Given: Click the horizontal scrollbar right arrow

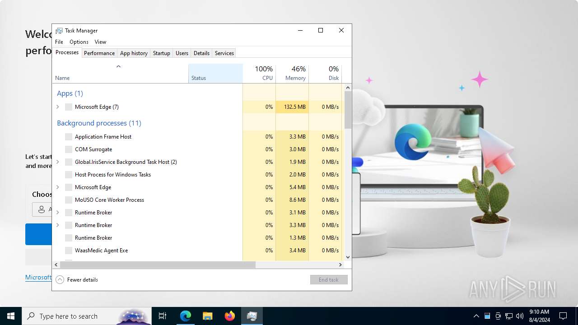Looking at the screenshot, I should 340,265.
